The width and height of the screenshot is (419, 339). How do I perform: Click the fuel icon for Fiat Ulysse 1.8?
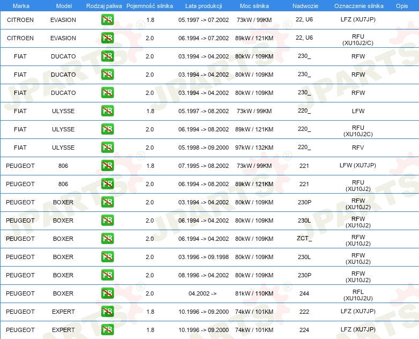[x=107, y=111]
